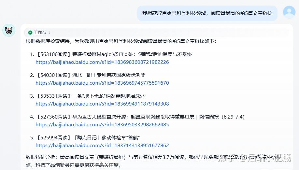This screenshot has width=299, height=170.
Task: Open the link ending in 982662485
Action: (102, 124)
